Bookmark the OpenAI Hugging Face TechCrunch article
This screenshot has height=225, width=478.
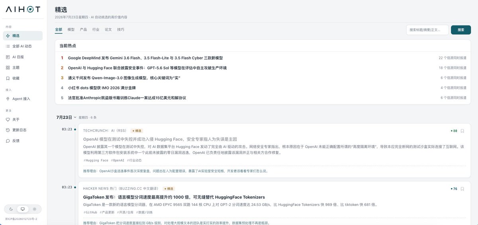(462, 130)
